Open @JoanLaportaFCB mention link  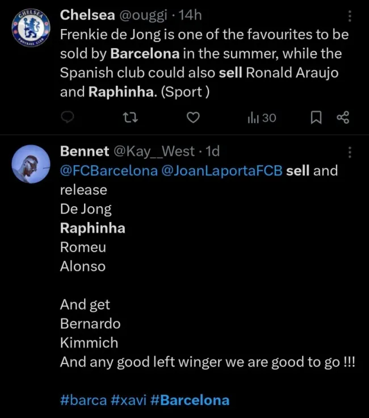pyautogui.click(x=222, y=170)
